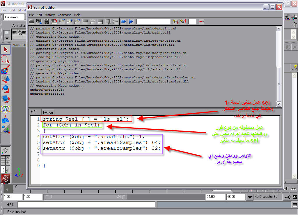Toggle Show Line Numbers icon

point(116,22)
